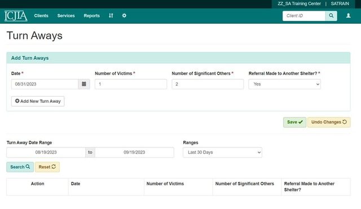Click the Number of Victims input
The height and width of the screenshot is (209, 361).
(131, 84)
